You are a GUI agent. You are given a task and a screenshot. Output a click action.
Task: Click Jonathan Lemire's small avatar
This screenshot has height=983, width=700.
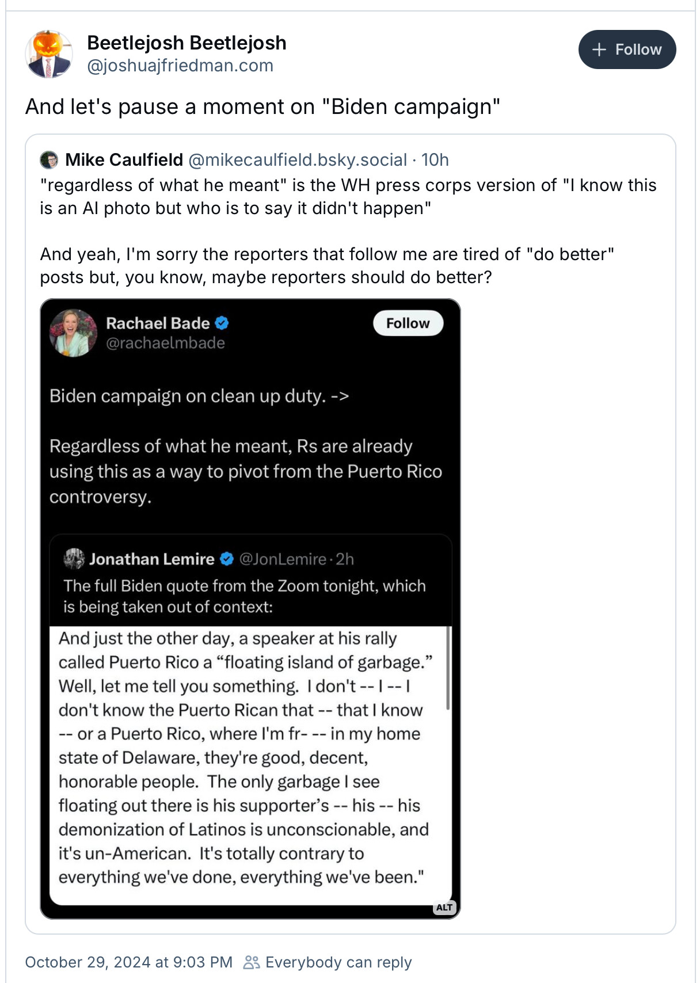click(74, 558)
